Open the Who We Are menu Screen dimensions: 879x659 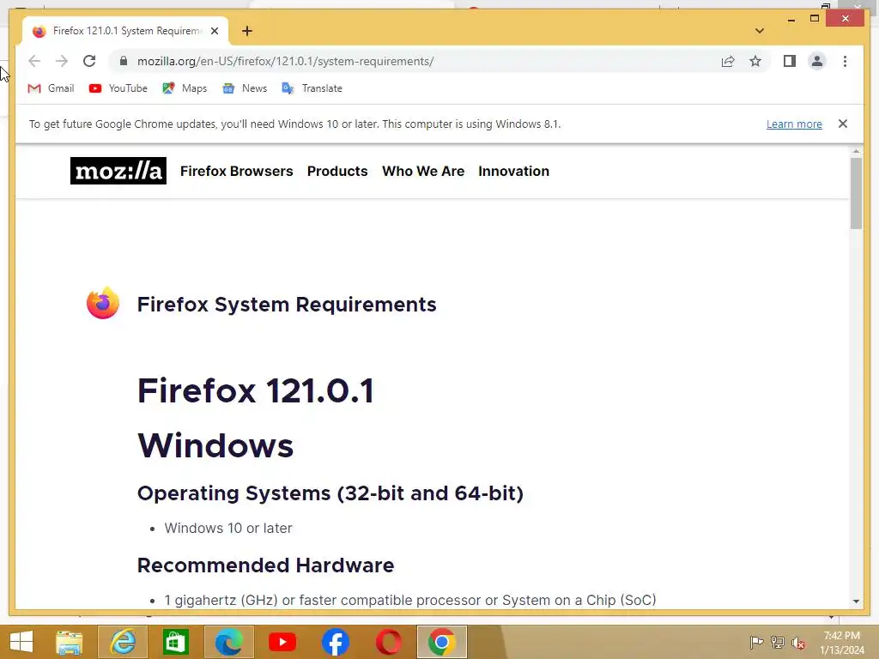coord(423,171)
